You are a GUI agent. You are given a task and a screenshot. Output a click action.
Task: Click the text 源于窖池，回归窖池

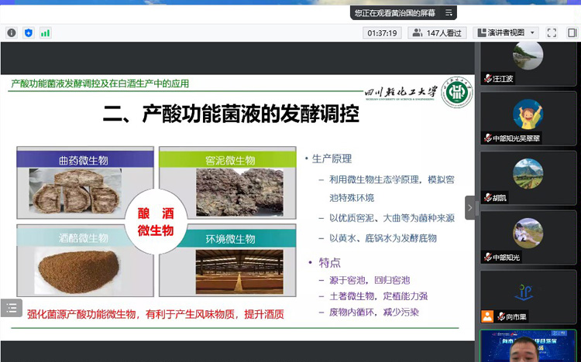coord(370,280)
